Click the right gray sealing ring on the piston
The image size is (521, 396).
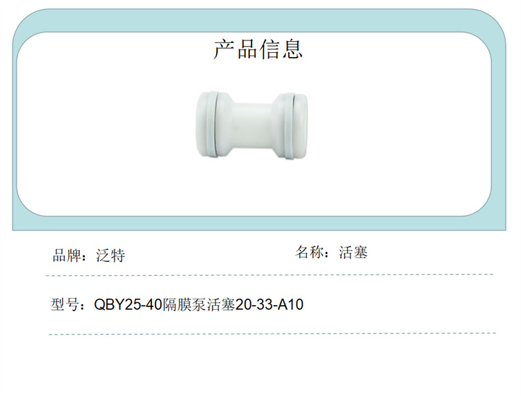(x=290, y=126)
